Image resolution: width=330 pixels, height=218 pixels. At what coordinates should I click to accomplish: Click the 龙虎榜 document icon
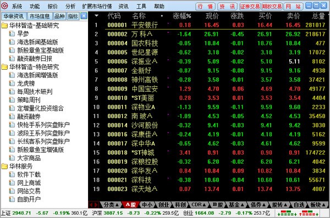click(x=12, y=83)
